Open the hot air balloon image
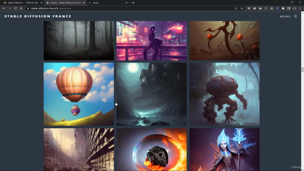Screen dimensions: 304x171 [x=79, y=94]
